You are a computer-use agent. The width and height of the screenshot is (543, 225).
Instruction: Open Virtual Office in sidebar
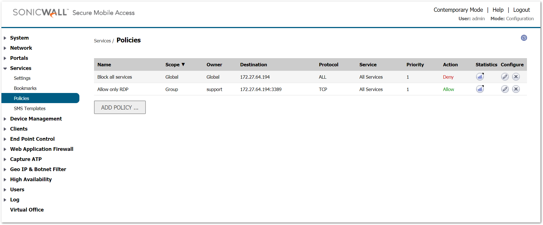27,210
